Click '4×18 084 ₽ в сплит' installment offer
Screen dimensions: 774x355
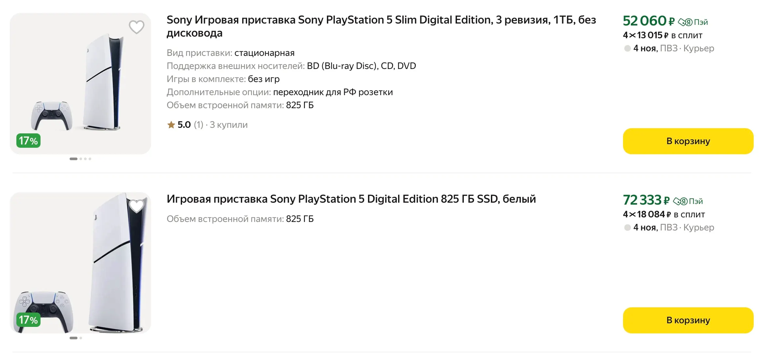[664, 214]
